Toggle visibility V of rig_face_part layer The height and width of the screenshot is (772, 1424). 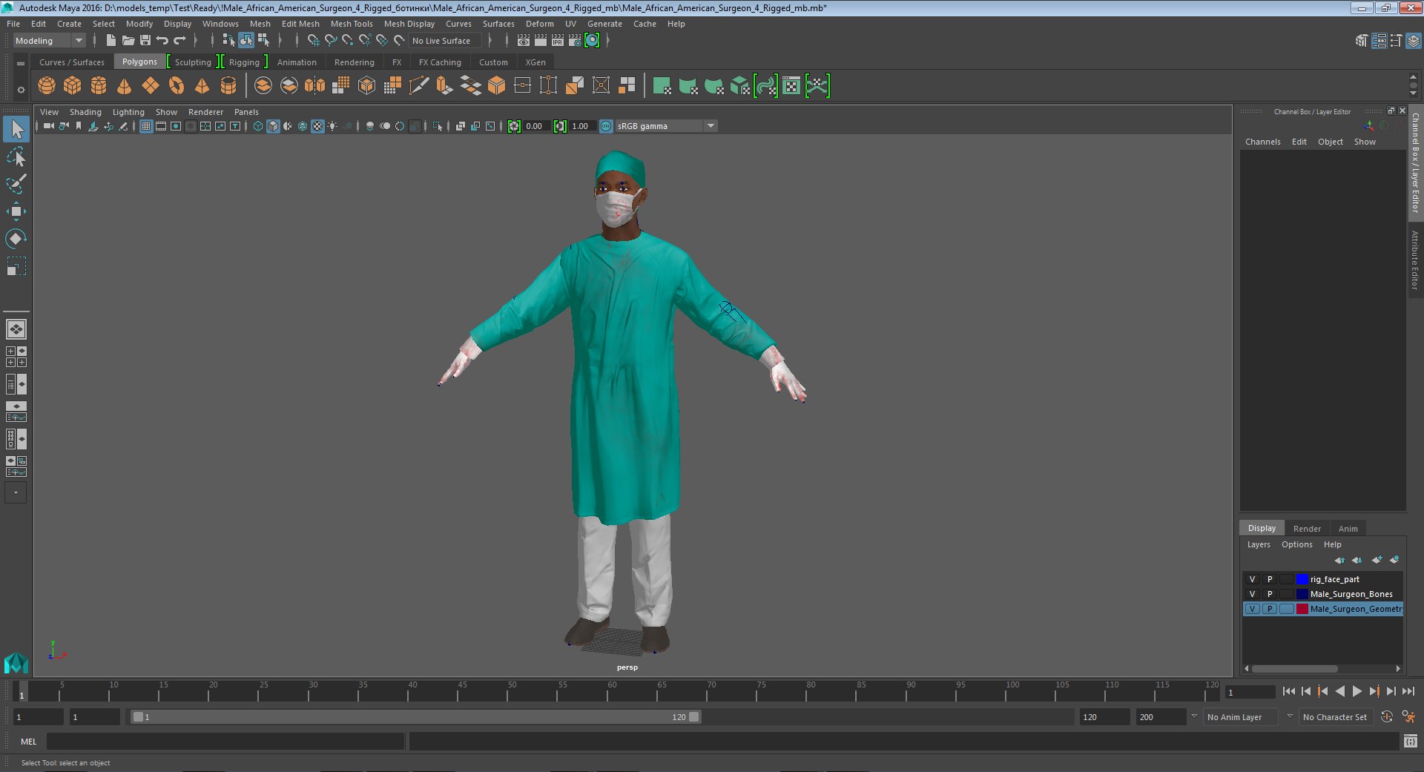(x=1253, y=579)
